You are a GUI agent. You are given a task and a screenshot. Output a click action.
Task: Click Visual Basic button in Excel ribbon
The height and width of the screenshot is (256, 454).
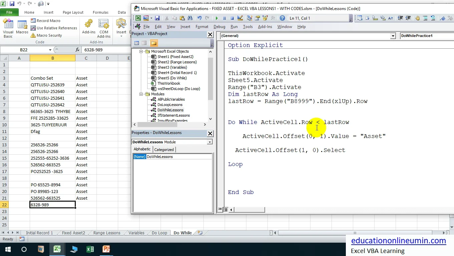[x=8, y=29]
